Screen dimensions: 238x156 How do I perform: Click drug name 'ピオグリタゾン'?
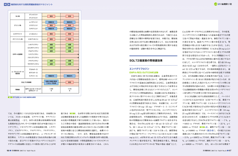click(33, 39)
